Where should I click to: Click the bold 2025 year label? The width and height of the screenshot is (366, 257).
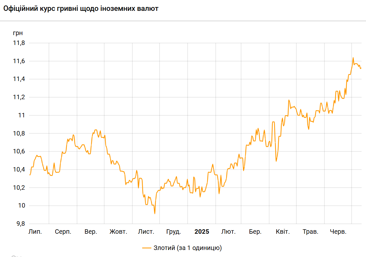click(x=202, y=232)
